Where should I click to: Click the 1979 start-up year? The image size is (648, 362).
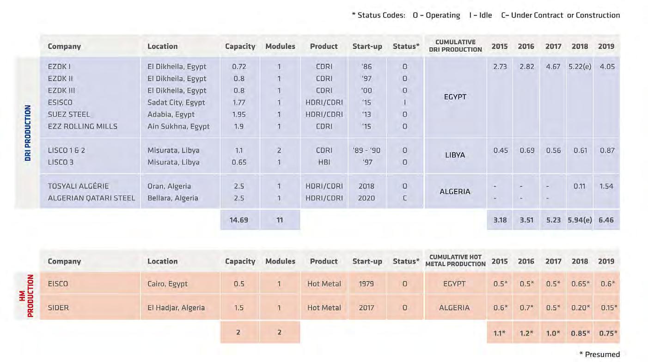click(367, 284)
